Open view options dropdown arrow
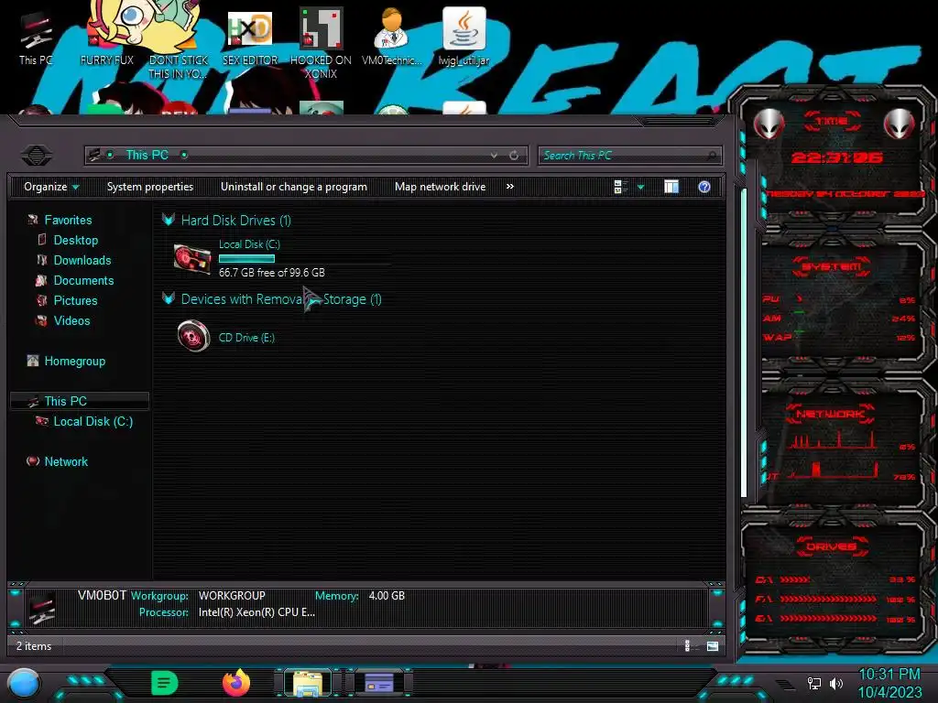Image resolution: width=938 pixels, height=703 pixels. tap(640, 187)
